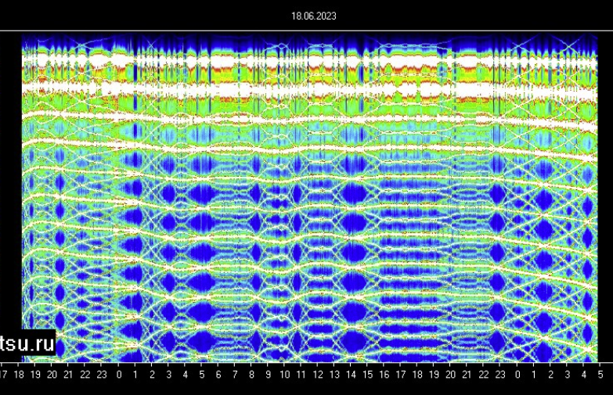Select the hour 15 axis label

(x=367, y=375)
